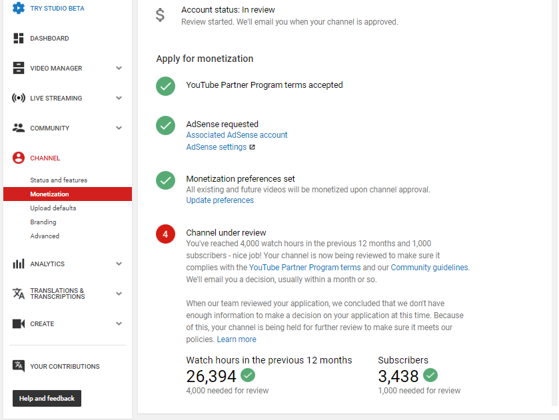This screenshot has width=559, height=420.
Task: Expand the Analytics chevron
Action: coord(119,264)
